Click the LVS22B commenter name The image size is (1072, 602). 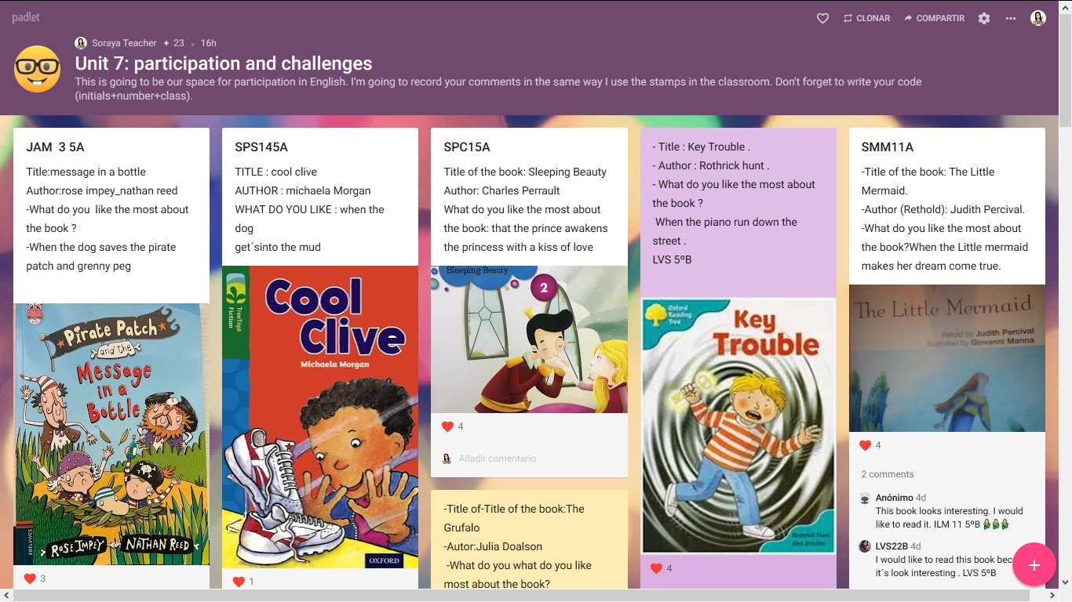(x=892, y=546)
